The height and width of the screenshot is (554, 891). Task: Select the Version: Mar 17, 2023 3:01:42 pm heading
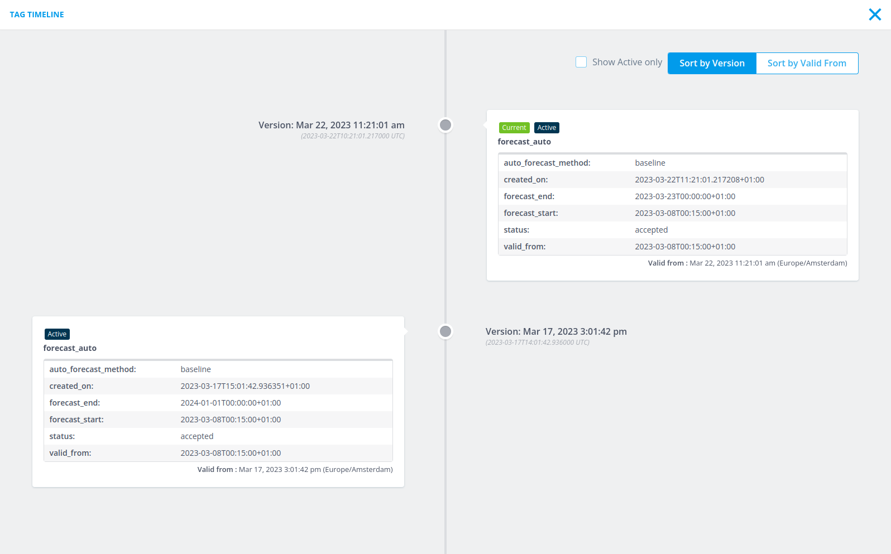[556, 331]
